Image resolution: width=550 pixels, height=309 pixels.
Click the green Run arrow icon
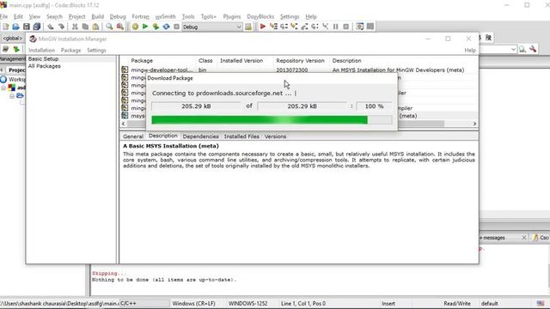[145, 27]
